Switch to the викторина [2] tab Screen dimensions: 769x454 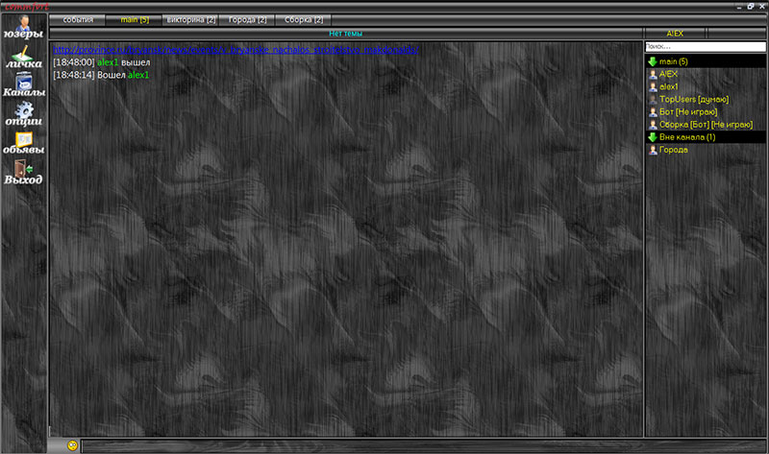point(190,19)
